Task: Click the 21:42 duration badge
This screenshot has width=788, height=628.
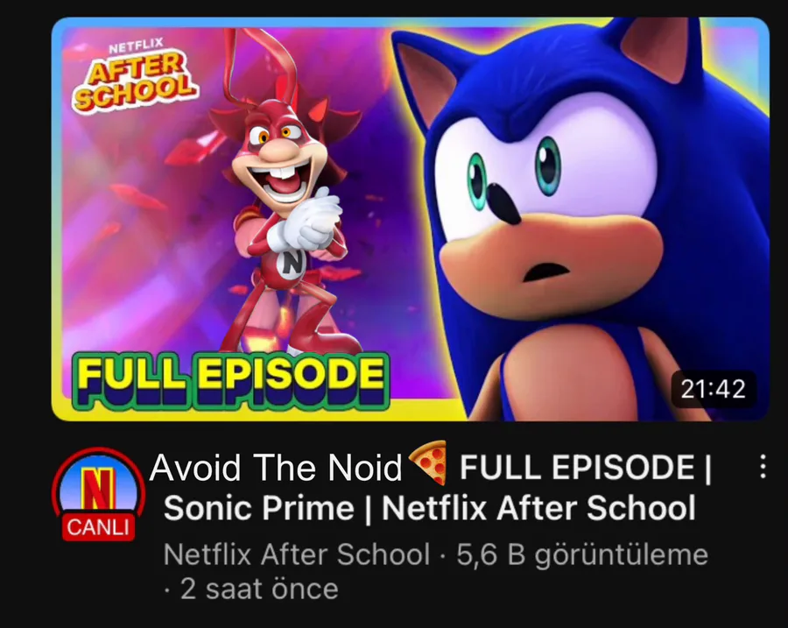Action: click(x=713, y=389)
